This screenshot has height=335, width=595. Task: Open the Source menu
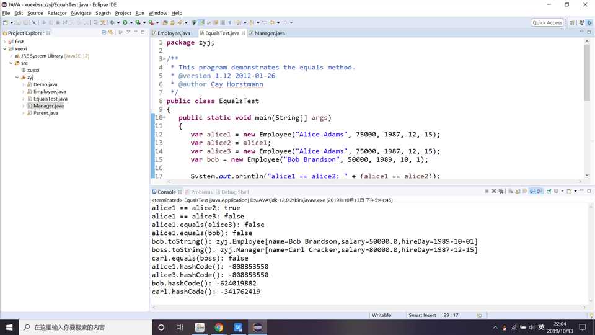(35, 13)
